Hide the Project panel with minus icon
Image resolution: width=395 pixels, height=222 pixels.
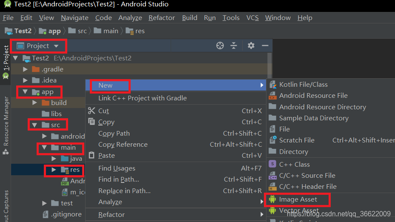265,46
